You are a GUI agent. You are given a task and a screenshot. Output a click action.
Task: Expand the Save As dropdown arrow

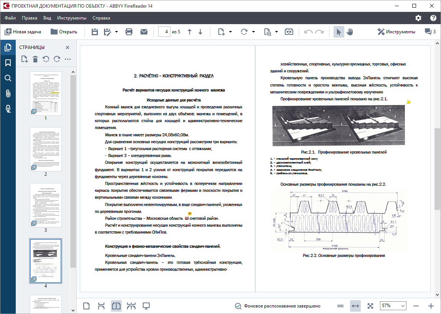(116, 32)
